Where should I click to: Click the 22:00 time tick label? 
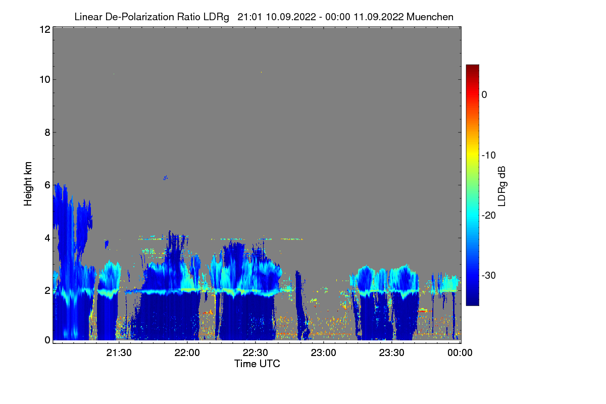coord(187,353)
